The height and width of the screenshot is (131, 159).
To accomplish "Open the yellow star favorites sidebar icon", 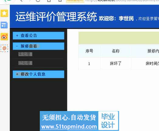I will [4, 13].
